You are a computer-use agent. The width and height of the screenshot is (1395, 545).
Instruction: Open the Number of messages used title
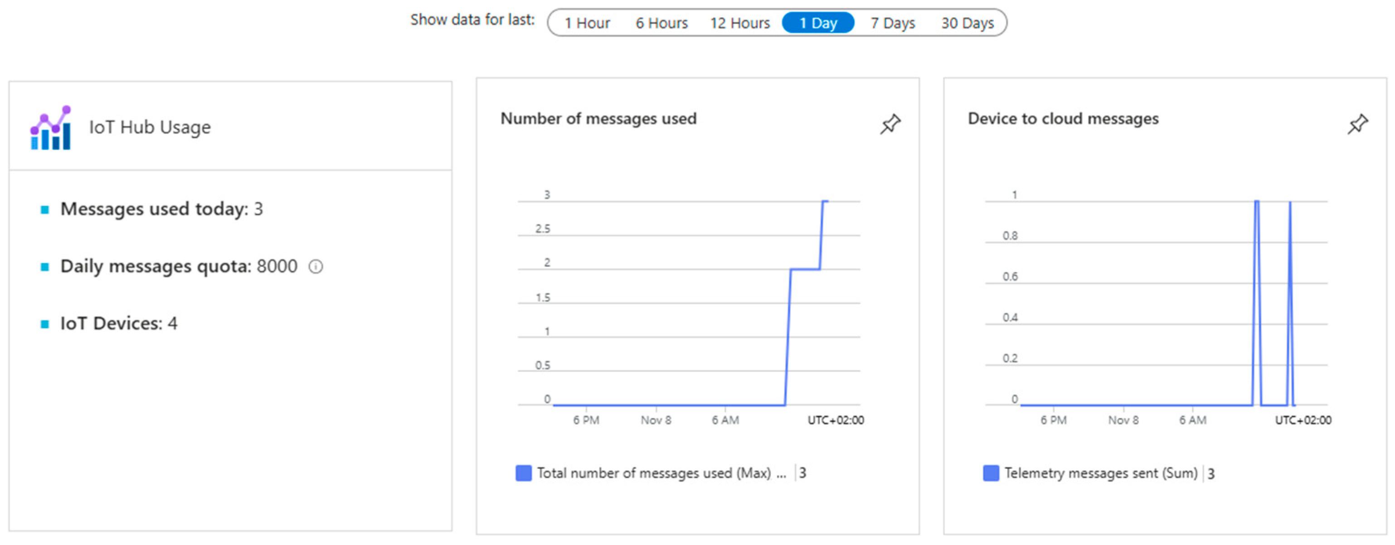tap(598, 119)
